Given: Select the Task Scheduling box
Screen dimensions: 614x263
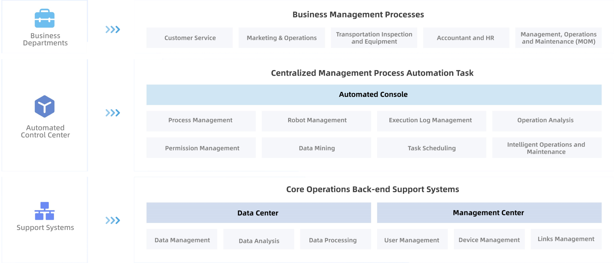Looking at the screenshot, I should point(432,148).
